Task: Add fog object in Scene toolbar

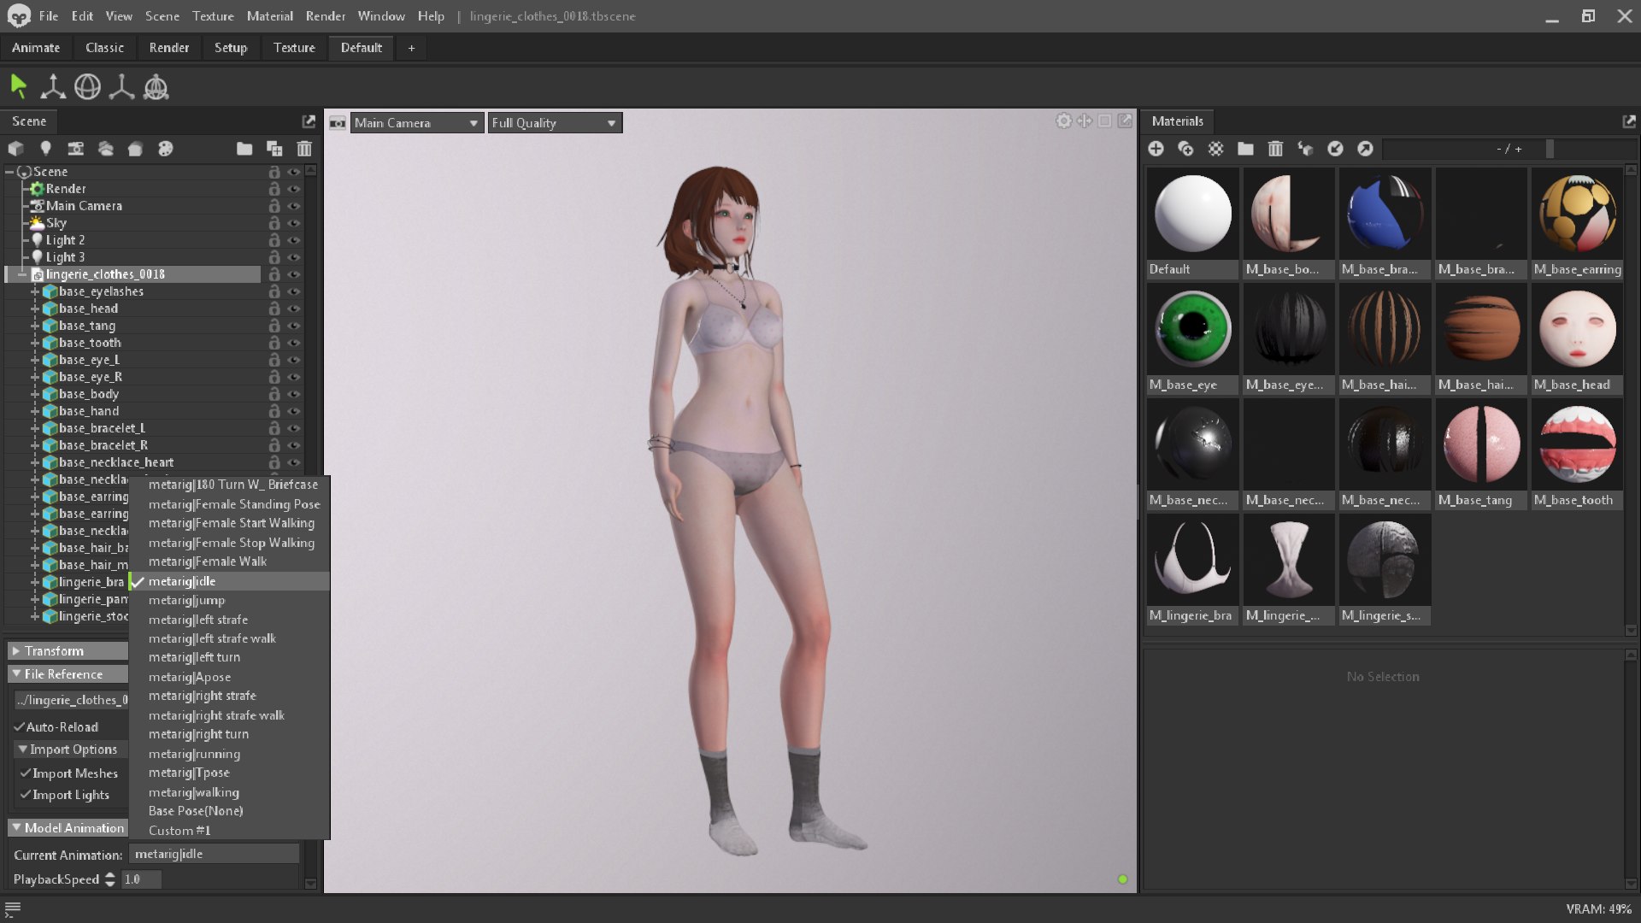Action: tap(105, 149)
